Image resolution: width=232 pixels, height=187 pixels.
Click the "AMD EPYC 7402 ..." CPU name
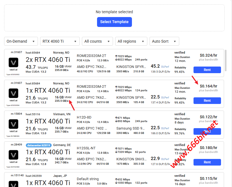(x=92, y=128)
